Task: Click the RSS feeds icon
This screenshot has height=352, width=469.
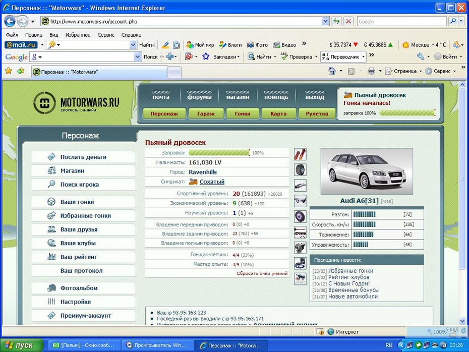Action: point(351,71)
